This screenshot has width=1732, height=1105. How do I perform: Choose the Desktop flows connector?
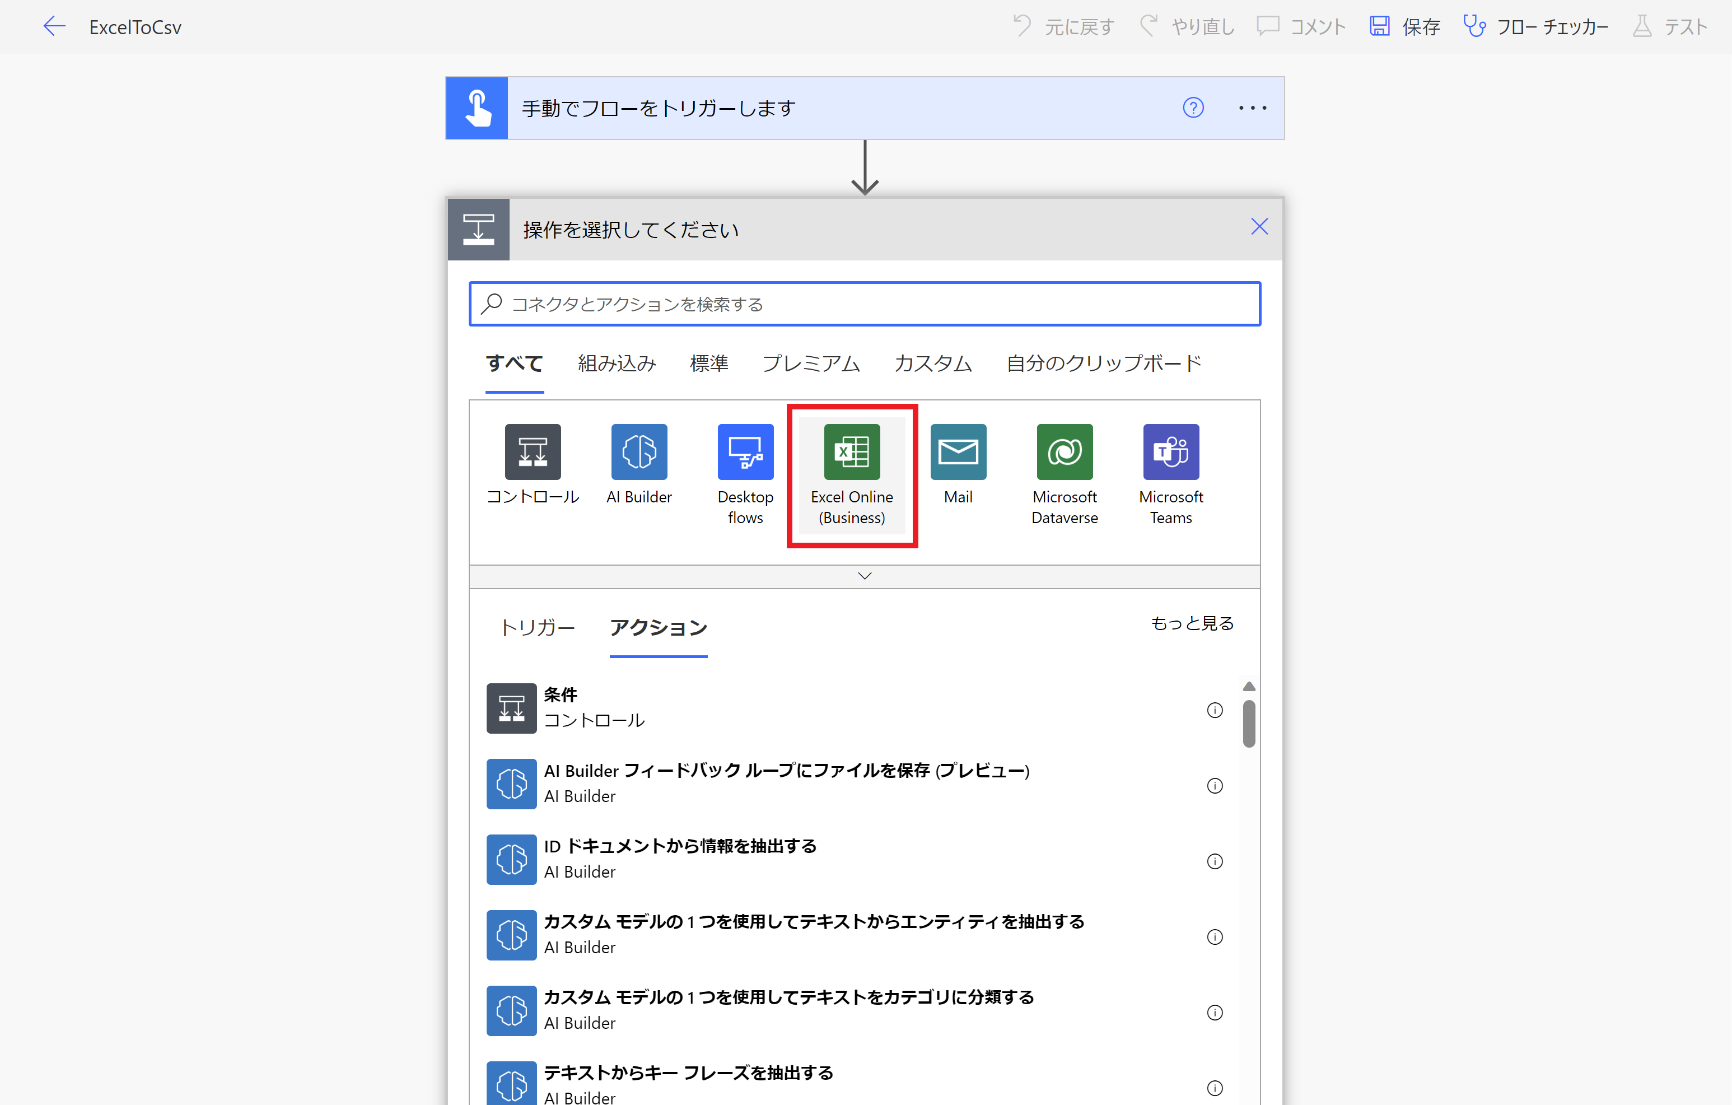(745, 475)
